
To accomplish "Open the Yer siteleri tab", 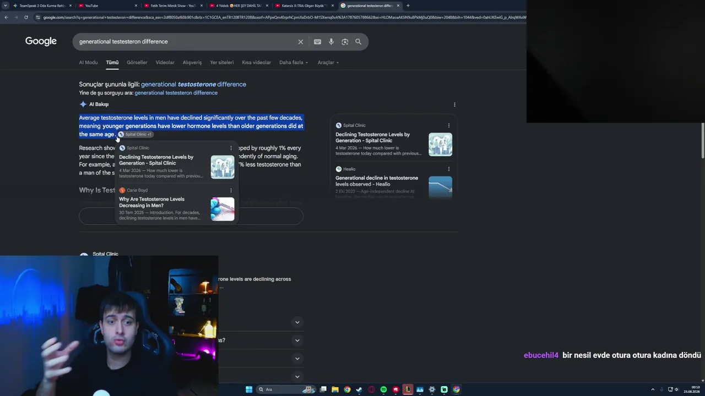I will [x=222, y=63].
